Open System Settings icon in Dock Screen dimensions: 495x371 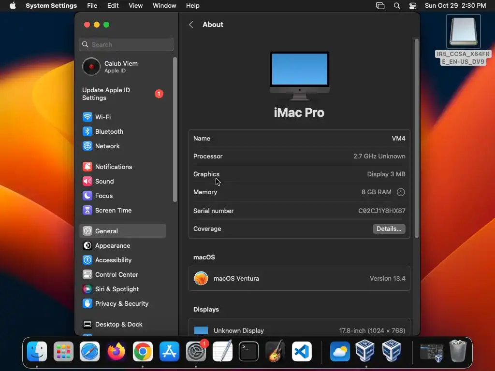pos(196,352)
